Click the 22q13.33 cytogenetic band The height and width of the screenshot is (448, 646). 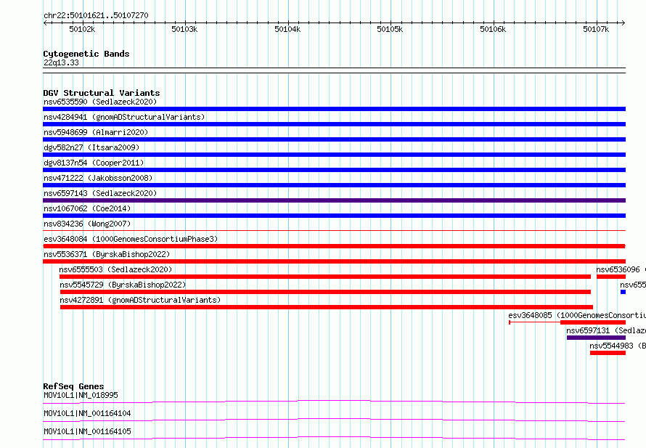[61, 63]
